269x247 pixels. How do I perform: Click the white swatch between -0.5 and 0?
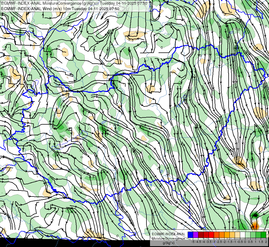(243, 235)
